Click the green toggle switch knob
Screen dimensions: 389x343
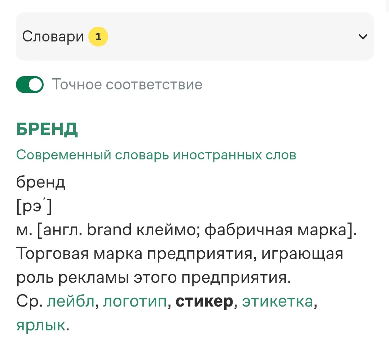(35, 84)
